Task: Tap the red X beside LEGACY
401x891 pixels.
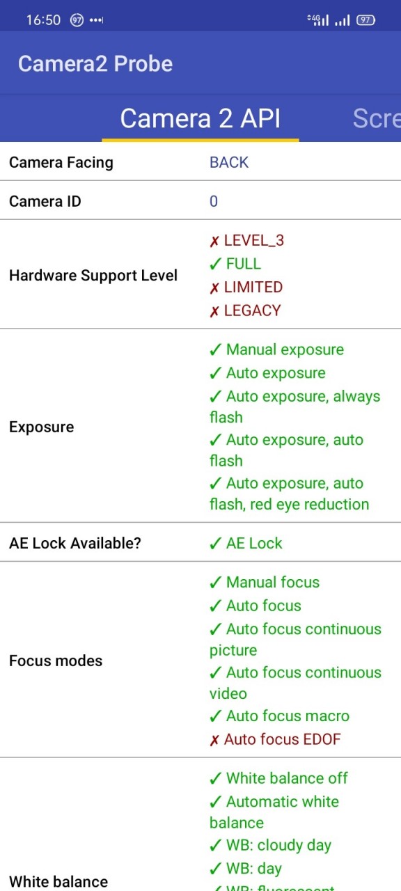Action: 214,311
